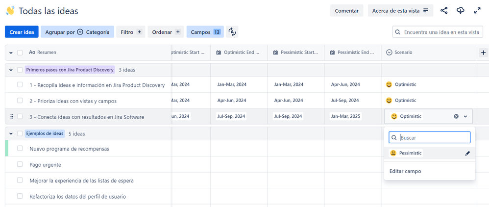
Task: Open idea Nuevo programa de recompensas
Action: 69,149
